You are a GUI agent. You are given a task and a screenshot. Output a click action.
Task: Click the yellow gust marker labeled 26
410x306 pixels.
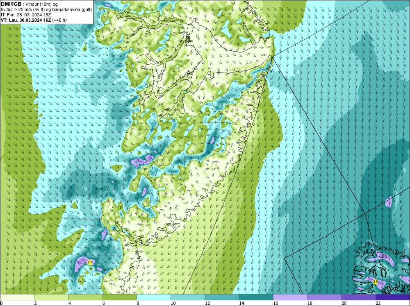pyautogui.click(x=376, y=281)
